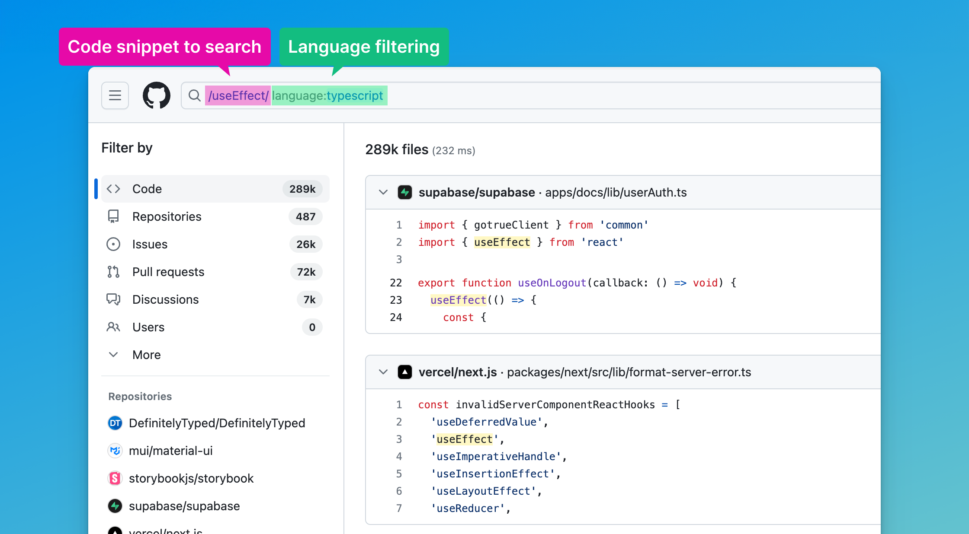The image size is (969, 534).
Task: Click the supabase avatar on the first result
Action: [x=405, y=193]
